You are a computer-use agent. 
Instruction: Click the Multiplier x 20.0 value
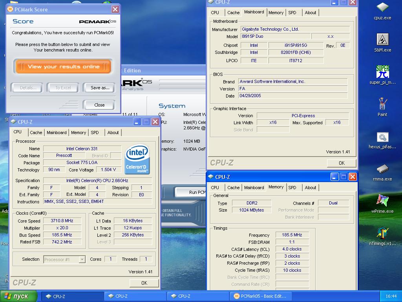[62, 228]
